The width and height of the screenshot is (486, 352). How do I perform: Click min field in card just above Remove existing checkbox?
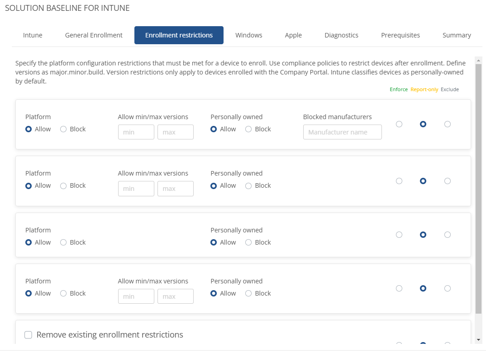pyautogui.click(x=136, y=296)
